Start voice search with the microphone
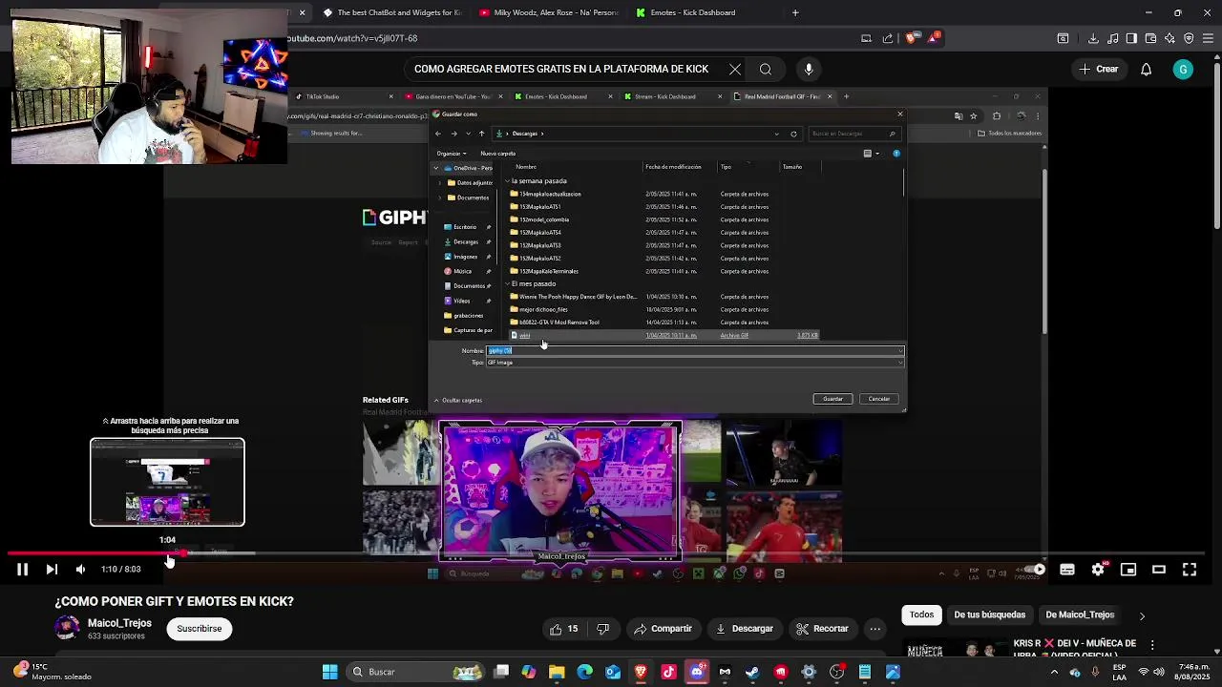1222x687 pixels. [809, 69]
